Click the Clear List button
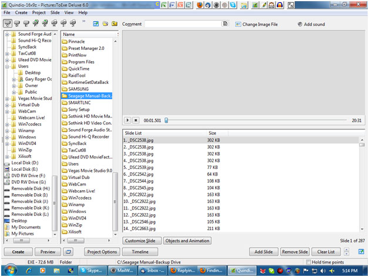This screenshot has width=369, height=277. [x=326, y=252]
